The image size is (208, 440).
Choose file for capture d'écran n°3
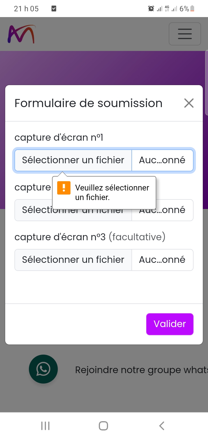coord(73,260)
